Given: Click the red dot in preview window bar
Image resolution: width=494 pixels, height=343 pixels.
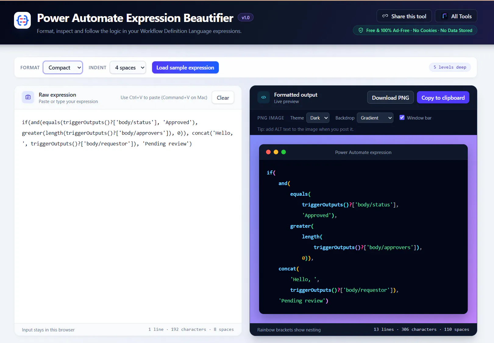Looking at the screenshot, I should pos(268,152).
